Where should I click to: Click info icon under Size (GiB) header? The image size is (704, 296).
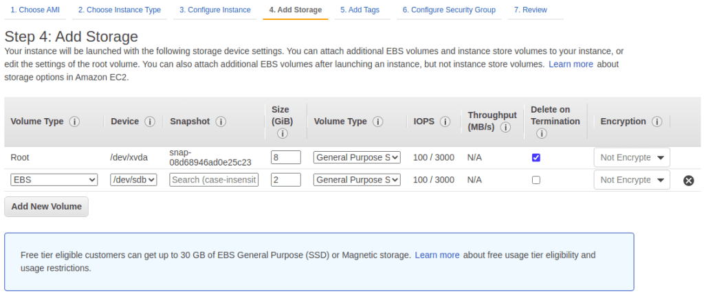[282, 134]
